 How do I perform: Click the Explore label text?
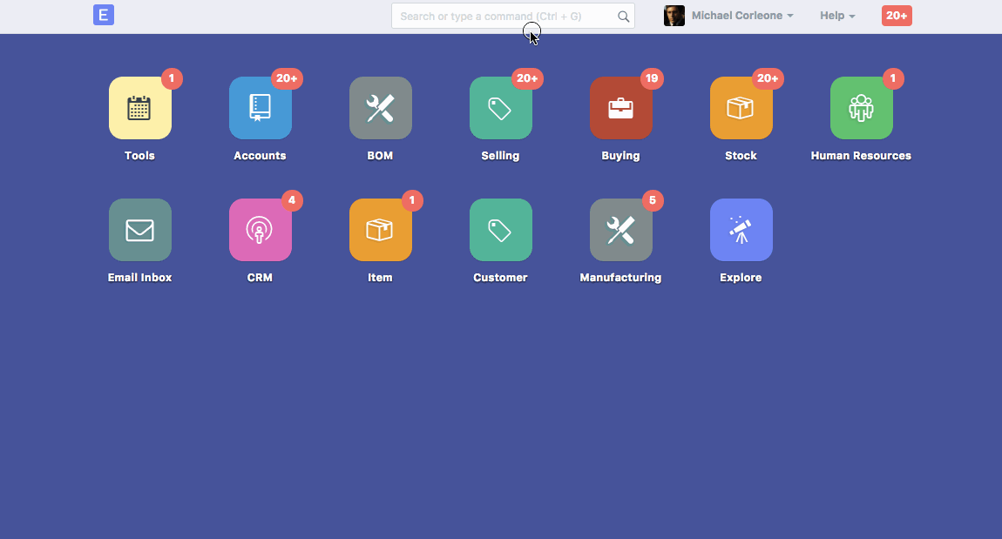pos(741,277)
